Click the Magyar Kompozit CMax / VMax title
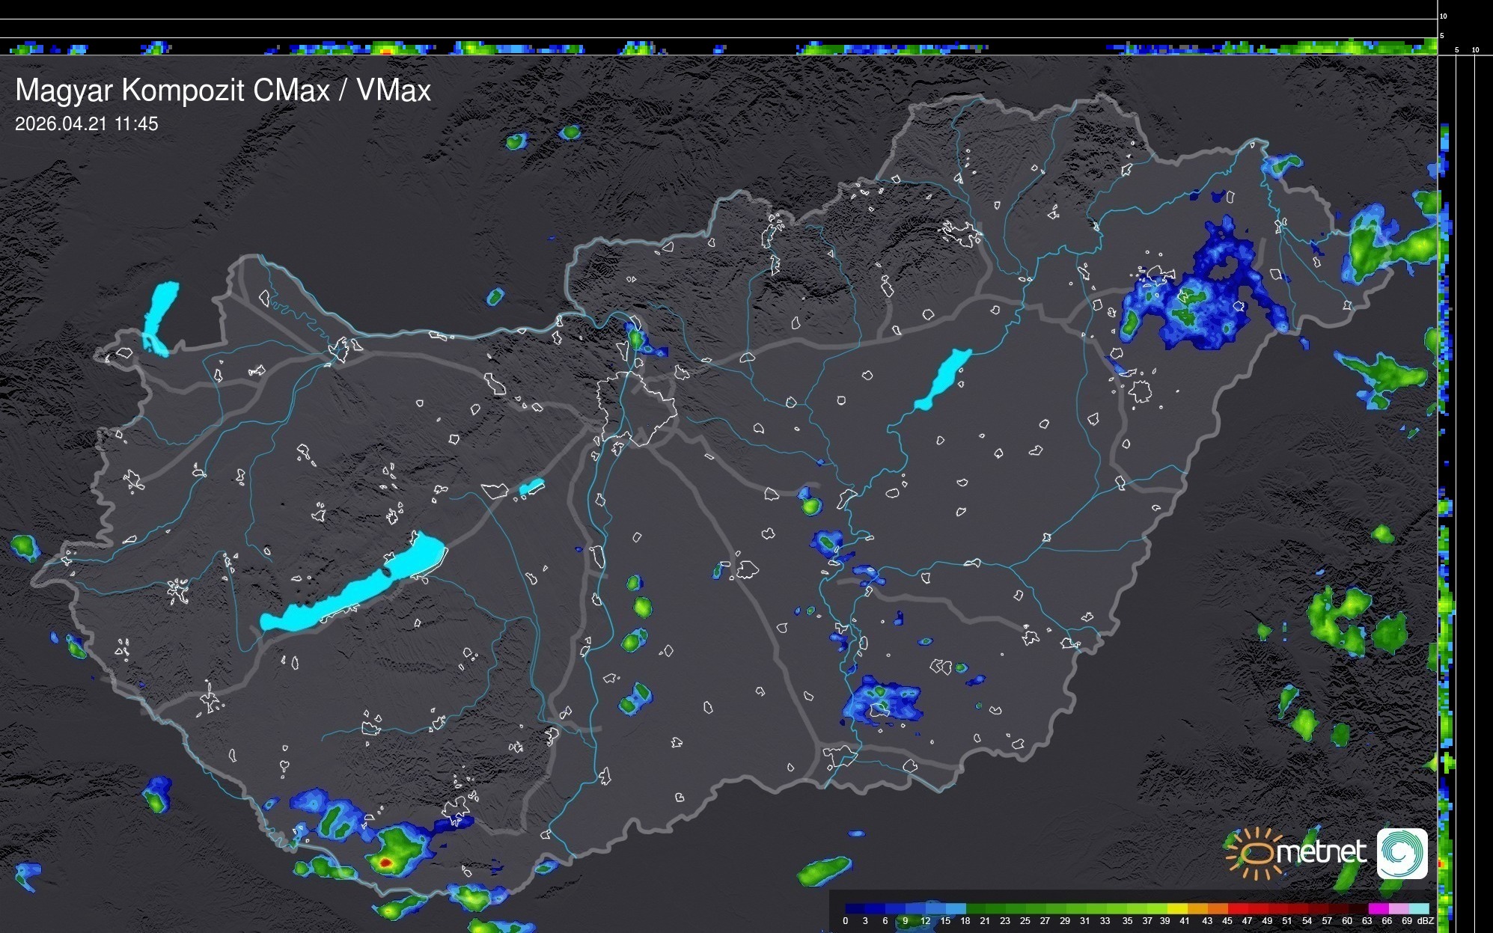1493x933 pixels. 223,91
